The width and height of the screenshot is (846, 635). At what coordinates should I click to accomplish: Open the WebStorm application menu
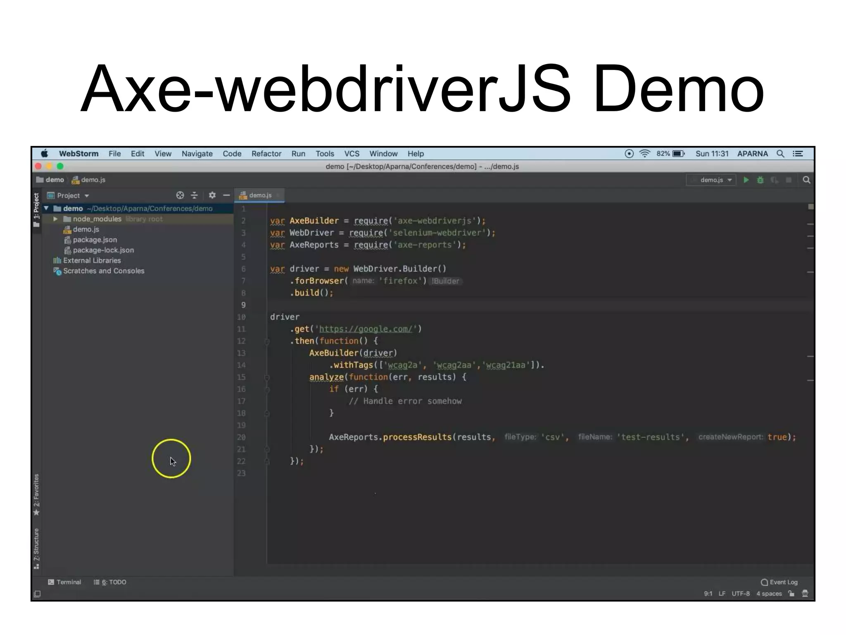point(78,154)
